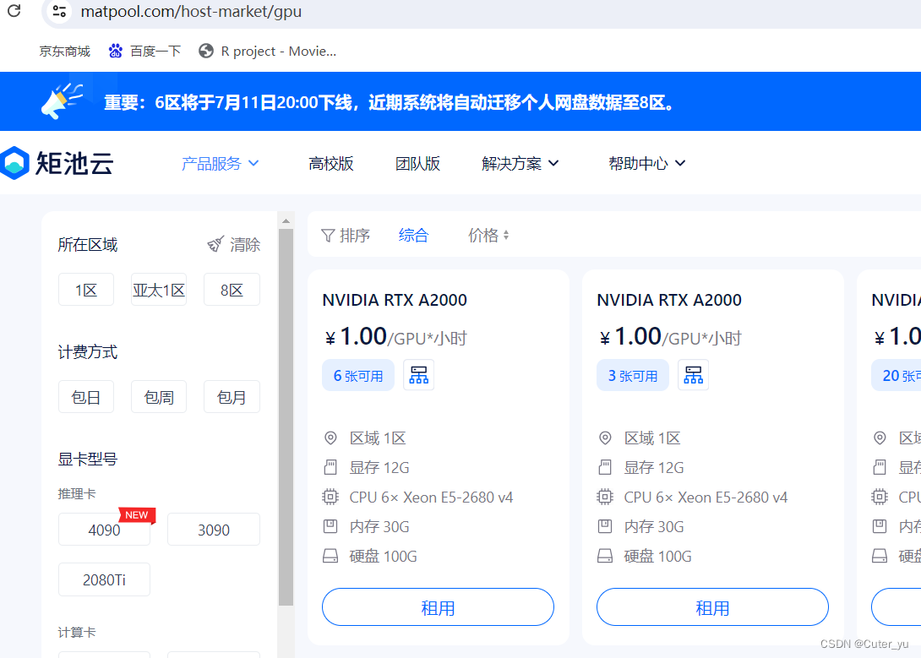Click the 20 张可用 badge on third card
Image resolution: width=921 pixels, height=658 pixels.
click(x=896, y=375)
